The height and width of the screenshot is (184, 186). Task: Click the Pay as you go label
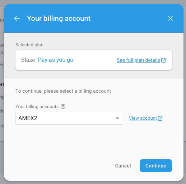tap(56, 60)
